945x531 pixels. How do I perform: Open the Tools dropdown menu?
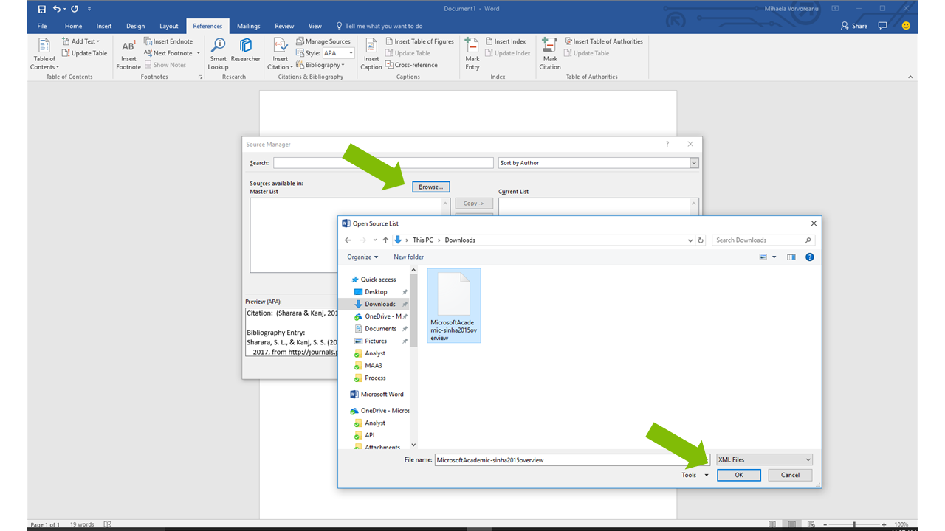pyautogui.click(x=695, y=475)
